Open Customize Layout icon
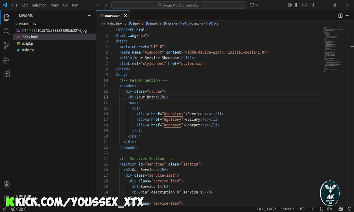The width and height of the screenshot is (354, 212). [290, 5]
